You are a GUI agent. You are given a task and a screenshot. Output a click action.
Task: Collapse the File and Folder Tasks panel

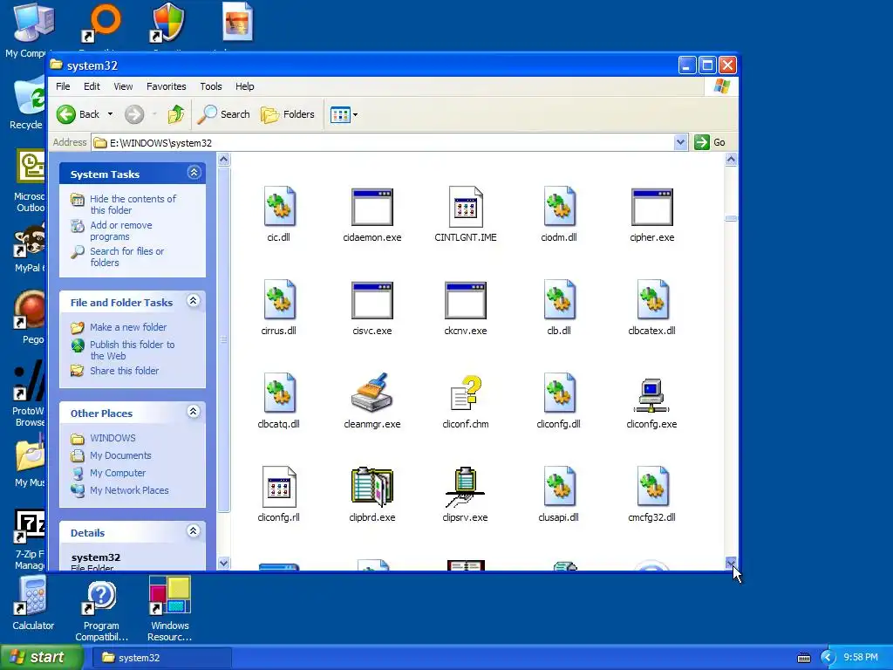click(194, 301)
